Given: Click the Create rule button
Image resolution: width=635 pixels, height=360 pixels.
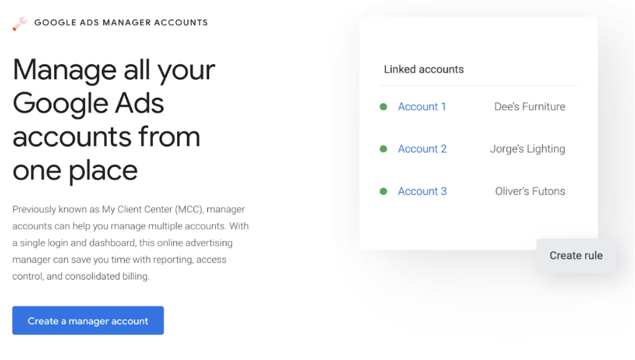Looking at the screenshot, I should tap(575, 255).
